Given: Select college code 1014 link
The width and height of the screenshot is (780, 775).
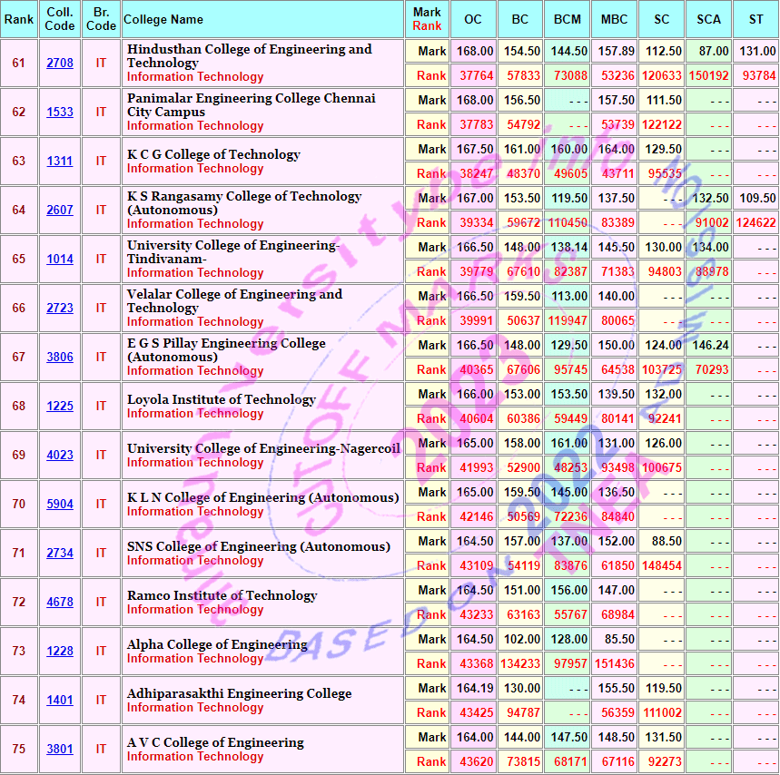Looking at the screenshot, I should click(x=60, y=260).
